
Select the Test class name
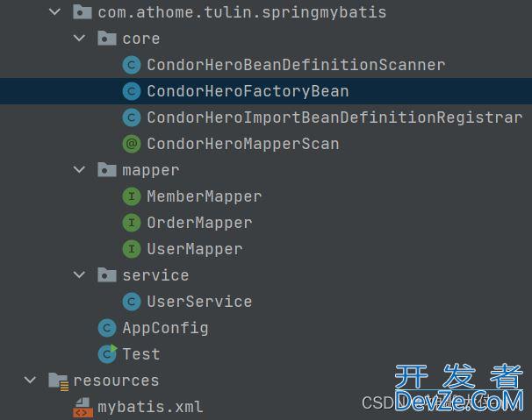click(141, 354)
